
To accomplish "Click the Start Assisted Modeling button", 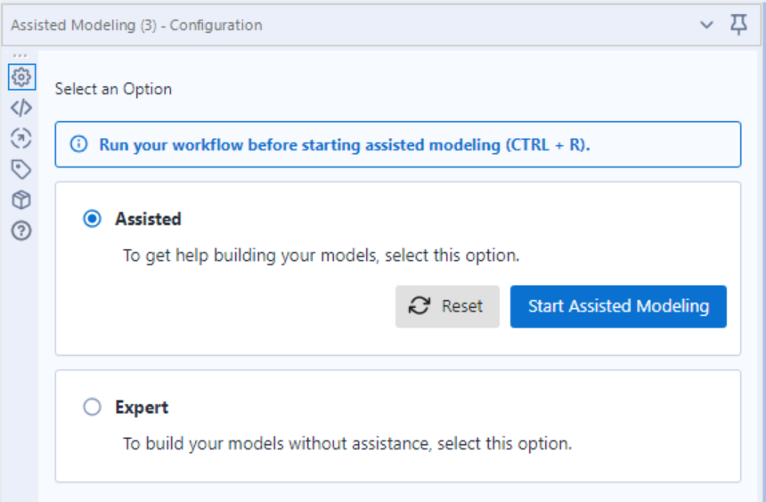I will click(618, 306).
